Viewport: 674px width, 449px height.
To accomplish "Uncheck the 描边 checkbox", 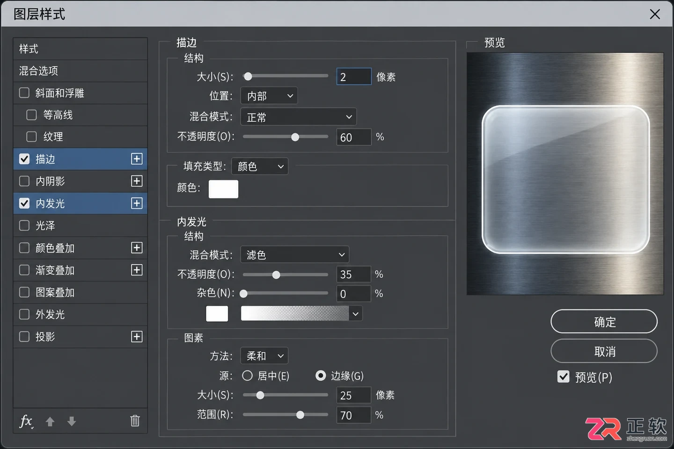I will 24,159.
